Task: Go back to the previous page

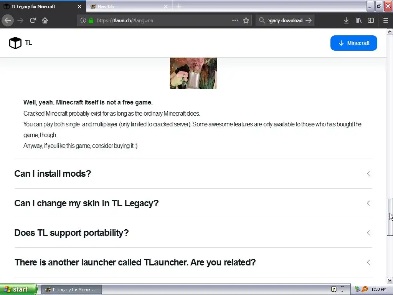Action: (8, 21)
